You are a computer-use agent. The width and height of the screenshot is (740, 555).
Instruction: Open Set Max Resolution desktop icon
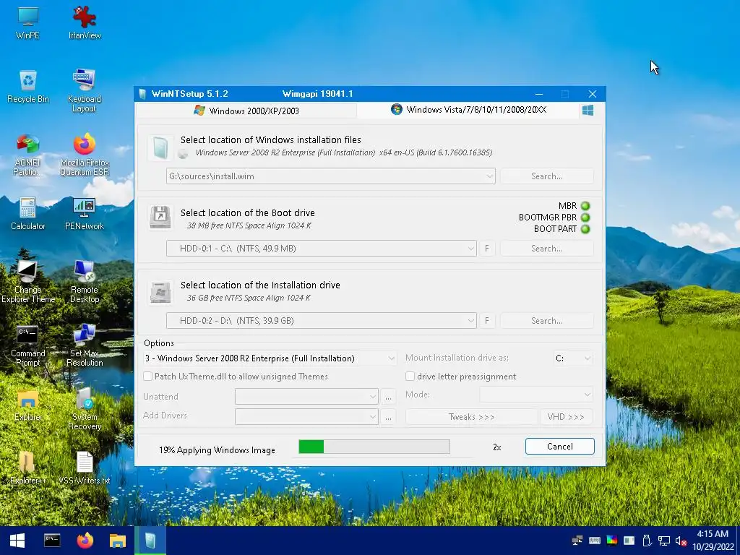pos(85,345)
